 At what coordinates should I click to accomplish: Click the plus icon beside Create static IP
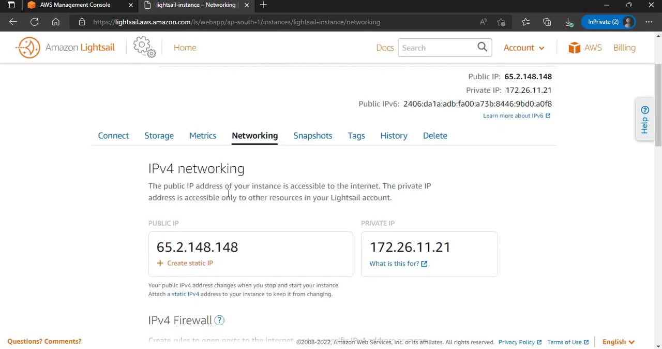tap(160, 263)
